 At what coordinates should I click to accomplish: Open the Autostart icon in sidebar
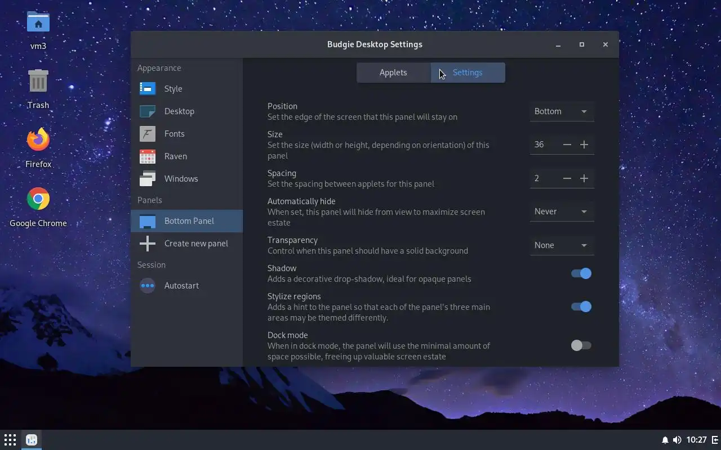pyautogui.click(x=148, y=286)
